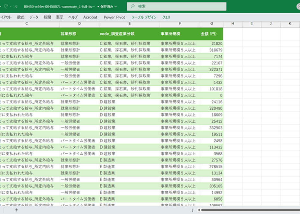
Task: Select cell with value 19511
Action: click(x=212, y=134)
